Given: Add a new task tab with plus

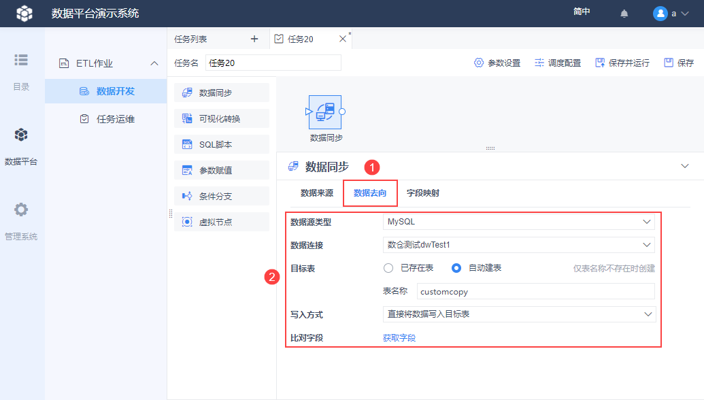Looking at the screenshot, I should pos(254,39).
